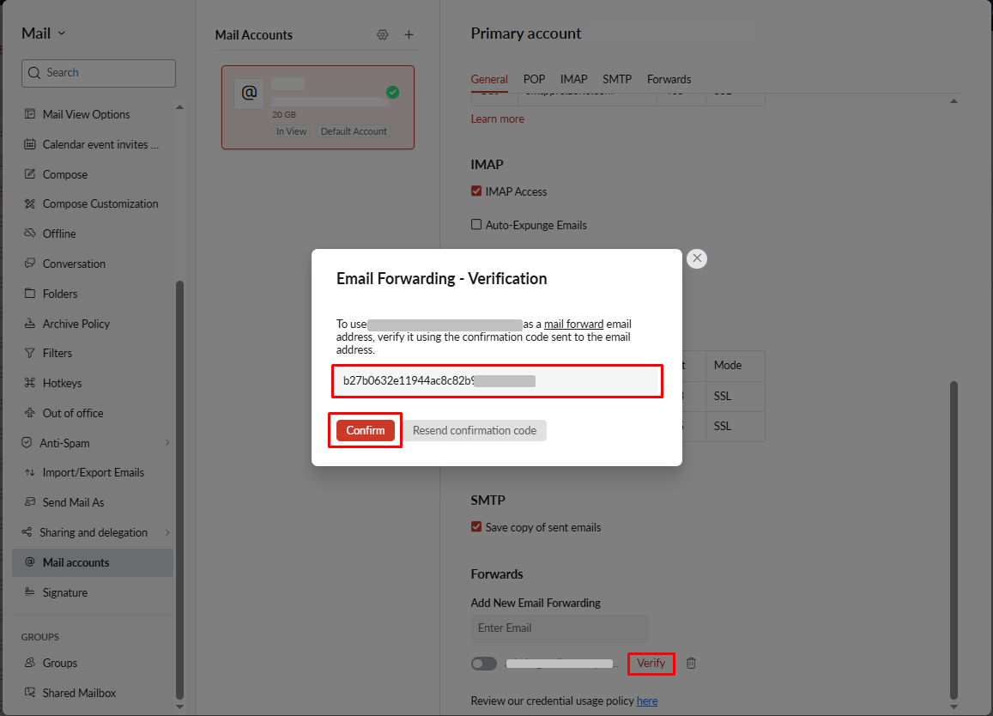Viewport: 993px width, 716px height.
Task: Click the plus icon to add mail account
Action: coord(409,35)
